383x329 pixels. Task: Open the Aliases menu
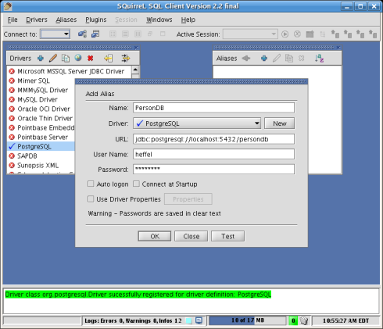[x=66, y=20]
